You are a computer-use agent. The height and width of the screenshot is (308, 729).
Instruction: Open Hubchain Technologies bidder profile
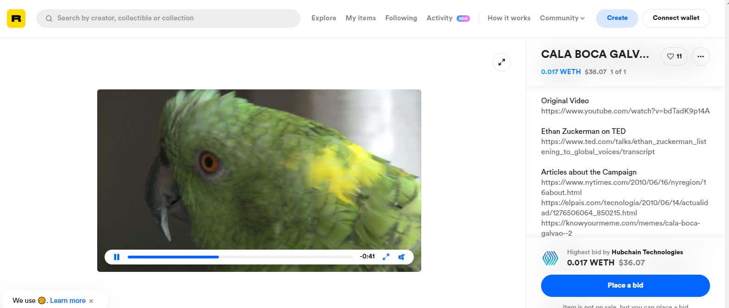tap(647, 252)
